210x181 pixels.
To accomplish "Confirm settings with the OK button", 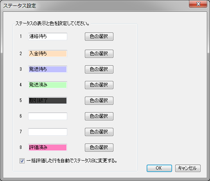I will (159, 168).
